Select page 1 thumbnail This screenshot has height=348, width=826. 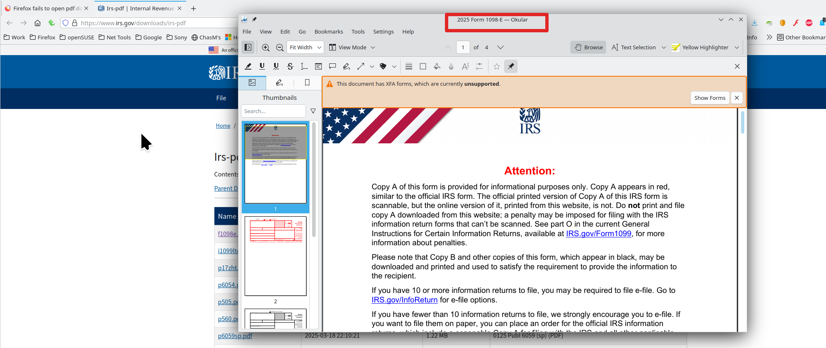coord(275,163)
